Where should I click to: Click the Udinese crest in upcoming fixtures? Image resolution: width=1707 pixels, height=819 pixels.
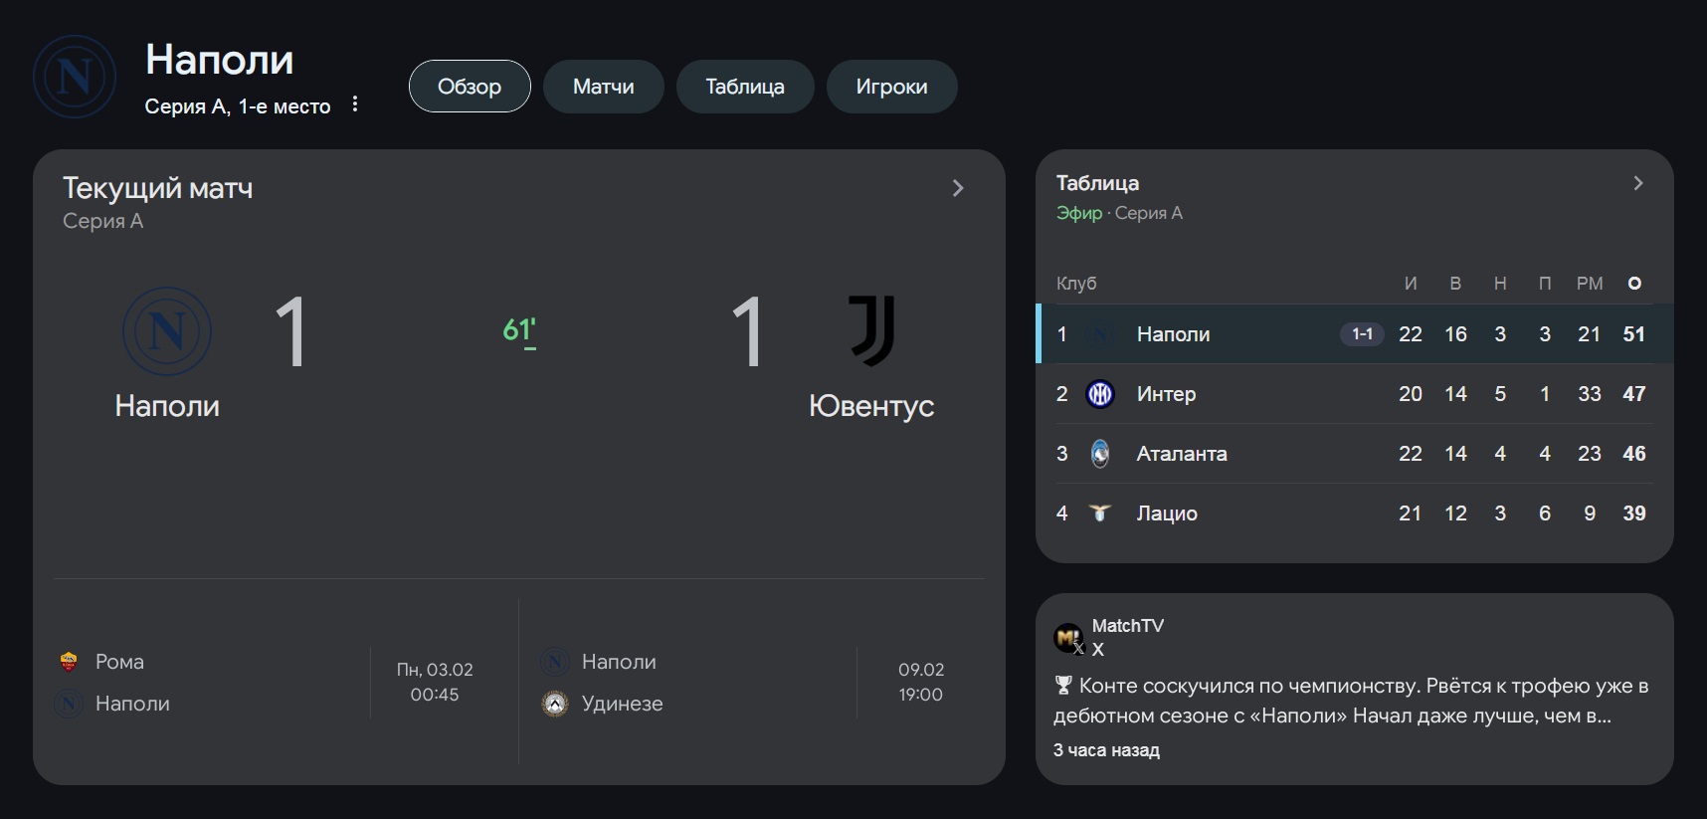click(x=555, y=704)
